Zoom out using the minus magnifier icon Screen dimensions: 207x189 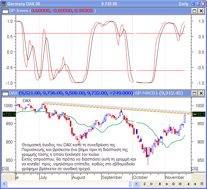174,184
